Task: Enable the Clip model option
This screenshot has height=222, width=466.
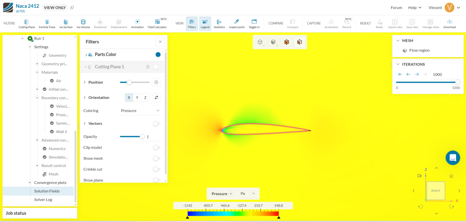Action: click(156, 148)
